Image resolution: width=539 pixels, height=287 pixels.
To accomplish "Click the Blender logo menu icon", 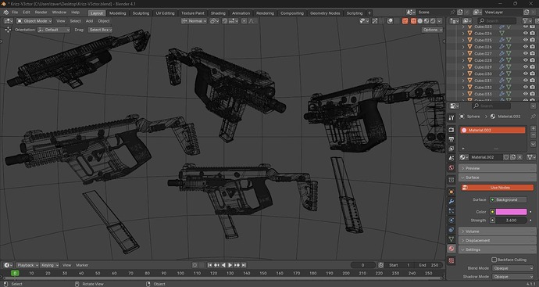I will [x=5, y=13].
